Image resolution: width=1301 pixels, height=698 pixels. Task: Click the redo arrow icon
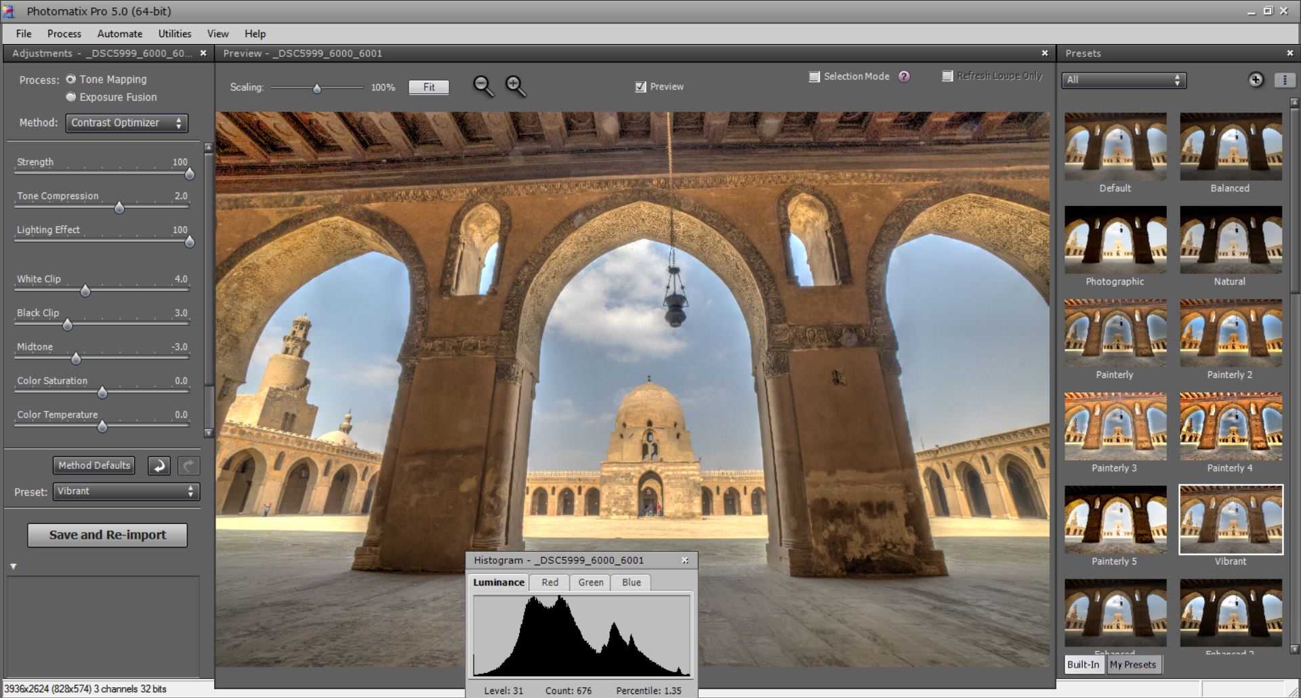point(188,466)
